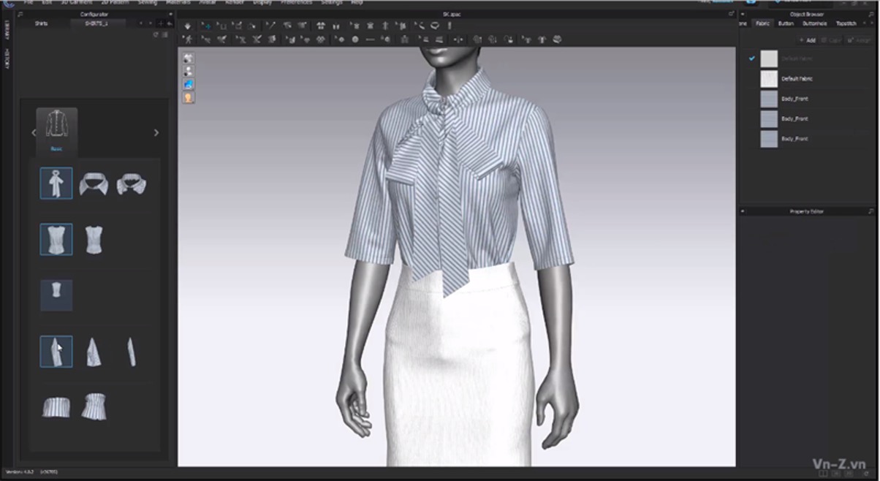This screenshot has width=880, height=481.
Task: Click the refresh icon under Configurator tabs
Action: point(156,34)
